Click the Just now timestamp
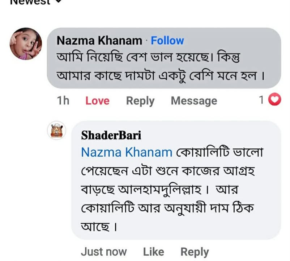 [104, 252]
